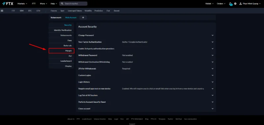This screenshot has width=264, height=125.
Task: Expand 2FA for Withdrawals chevron
Action: 213,69
